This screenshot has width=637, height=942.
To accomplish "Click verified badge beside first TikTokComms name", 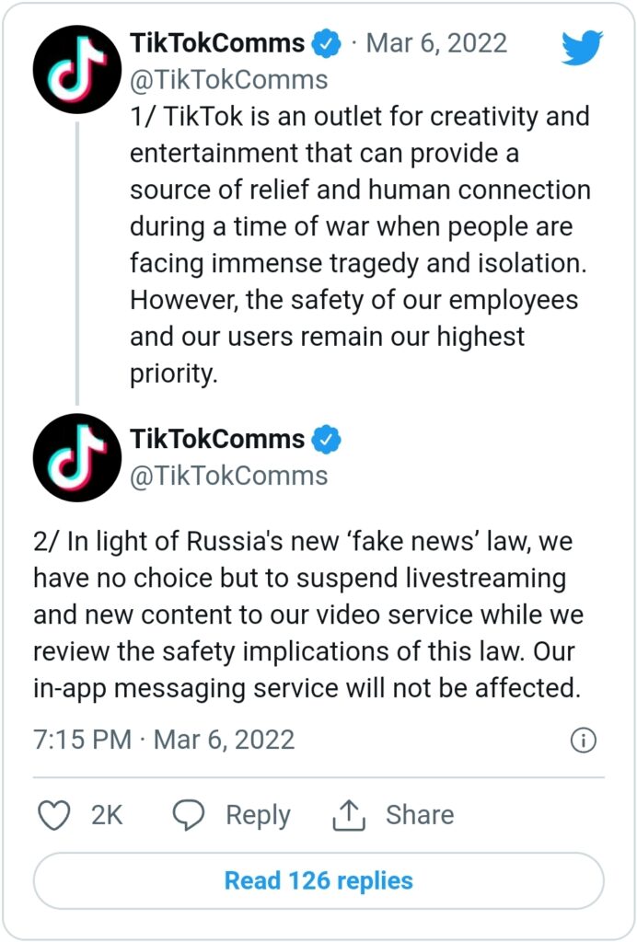I will [326, 44].
